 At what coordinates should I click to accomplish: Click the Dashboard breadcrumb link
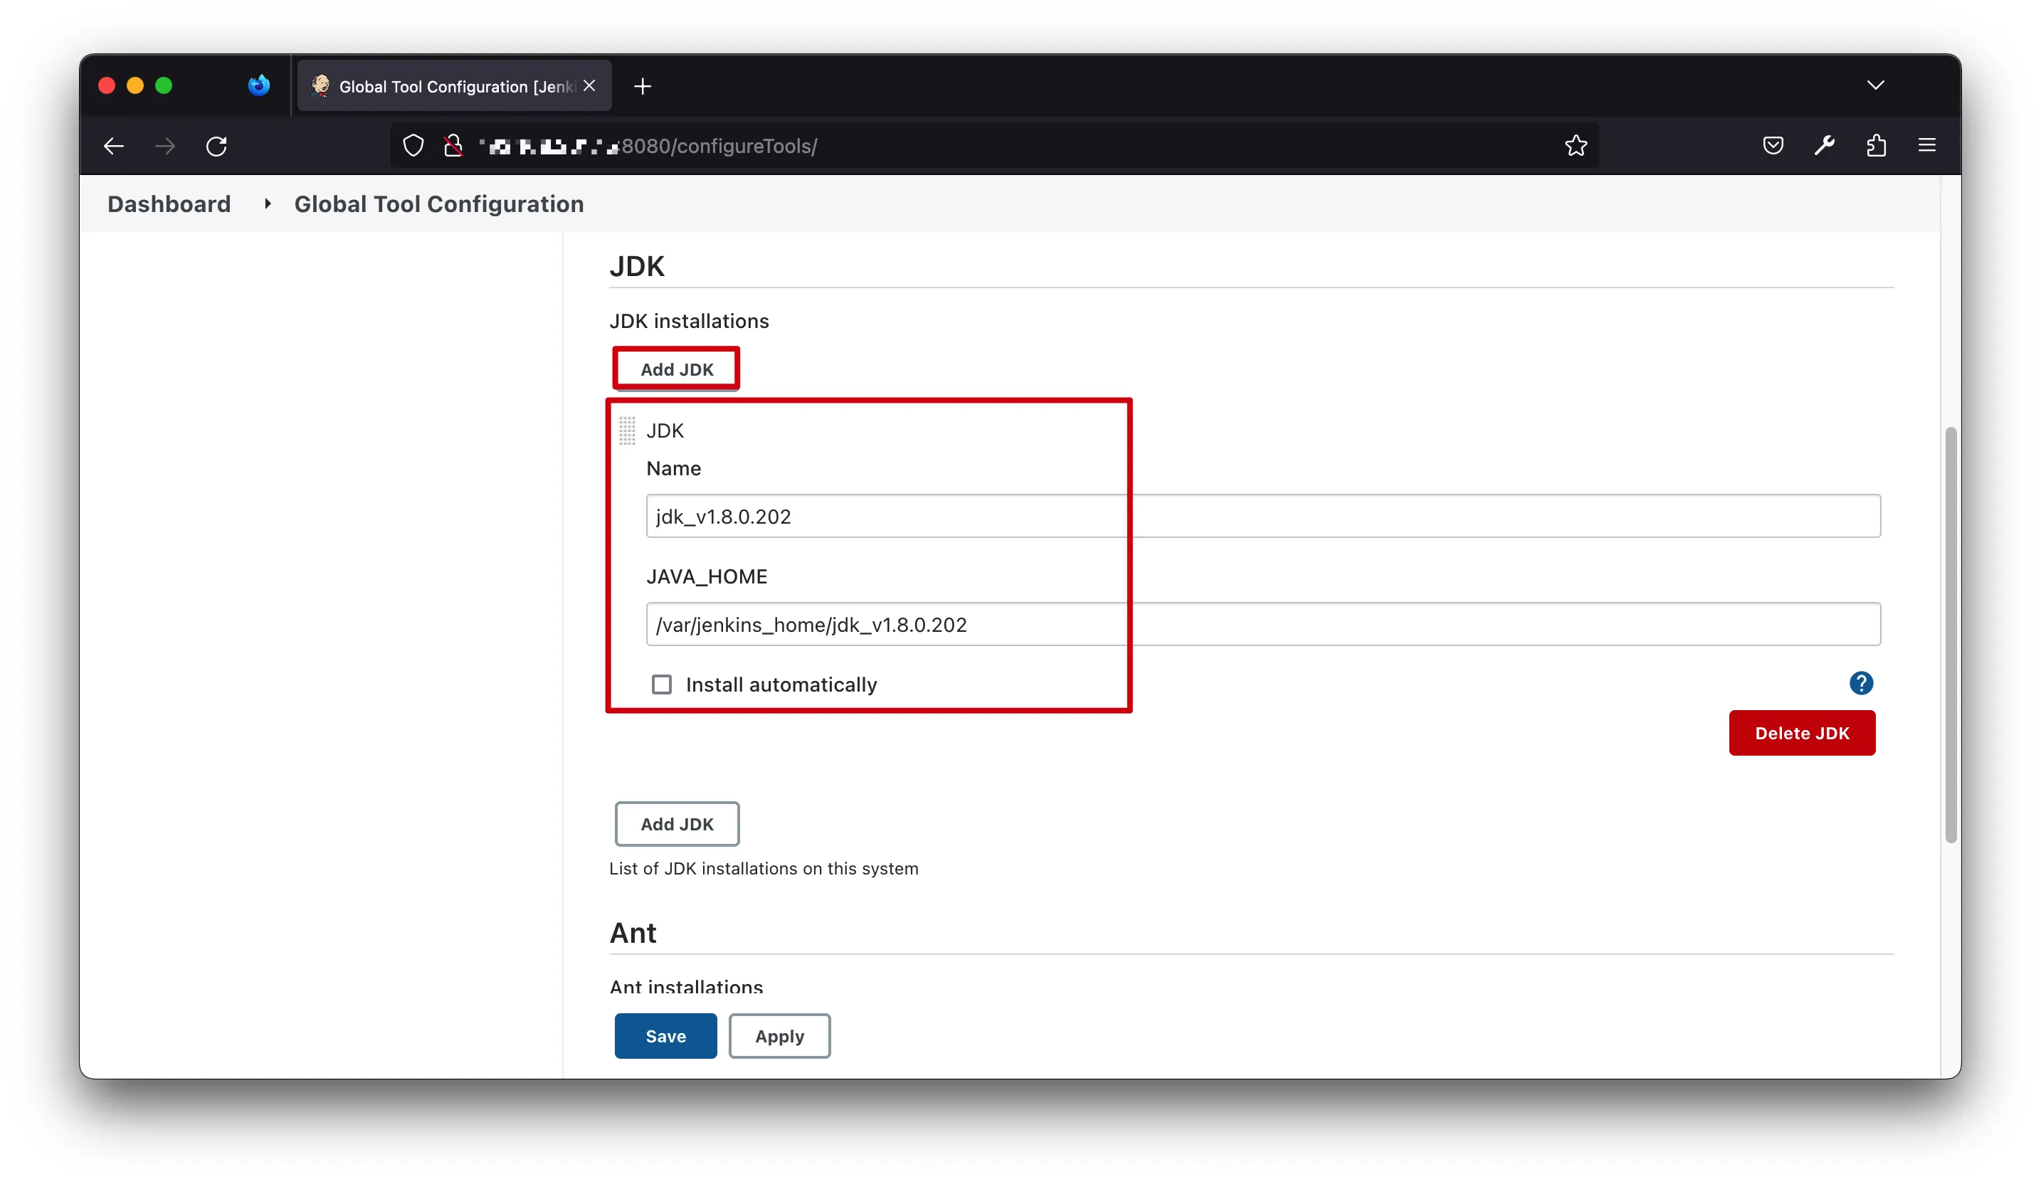pyautogui.click(x=169, y=204)
